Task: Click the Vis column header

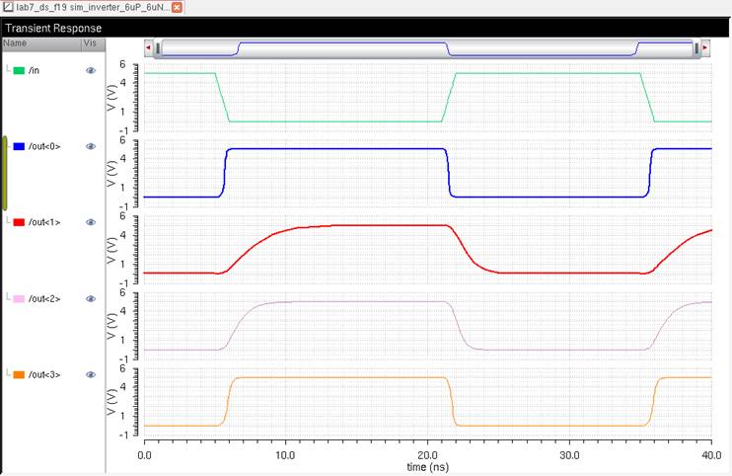Action: (x=94, y=43)
